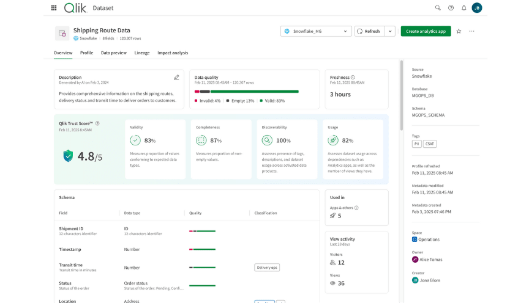Open the help question mark icon

pos(451,8)
